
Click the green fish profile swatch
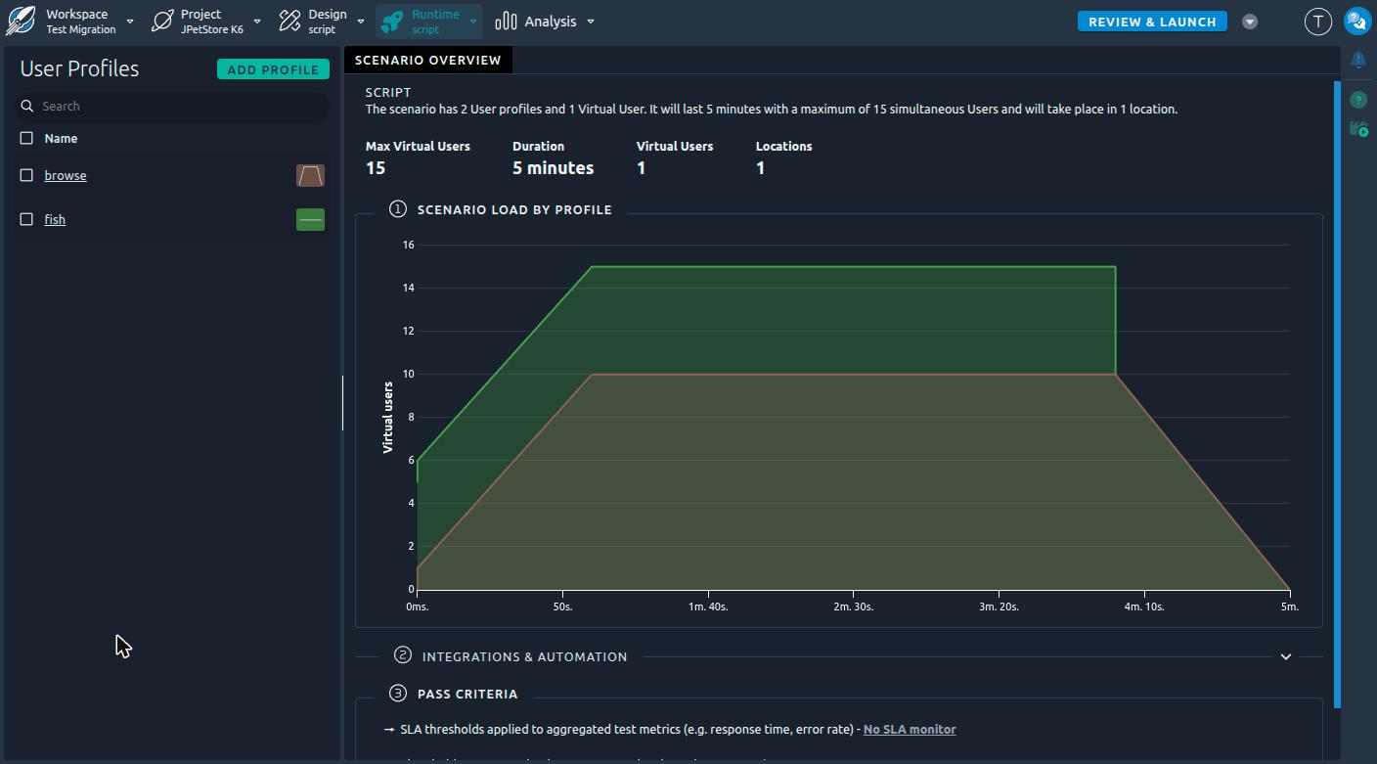(x=310, y=219)
